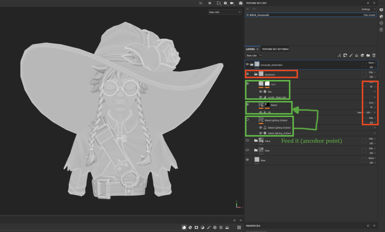Select the Layers tab
This screenshot has height=232, width=385.
pos(250,49)
